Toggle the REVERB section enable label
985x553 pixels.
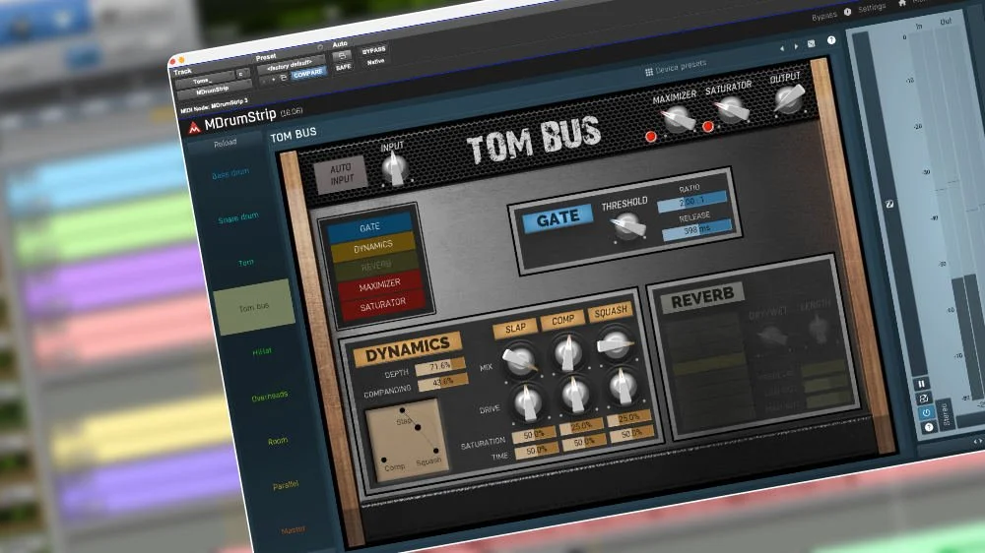(x=702, y=299)
